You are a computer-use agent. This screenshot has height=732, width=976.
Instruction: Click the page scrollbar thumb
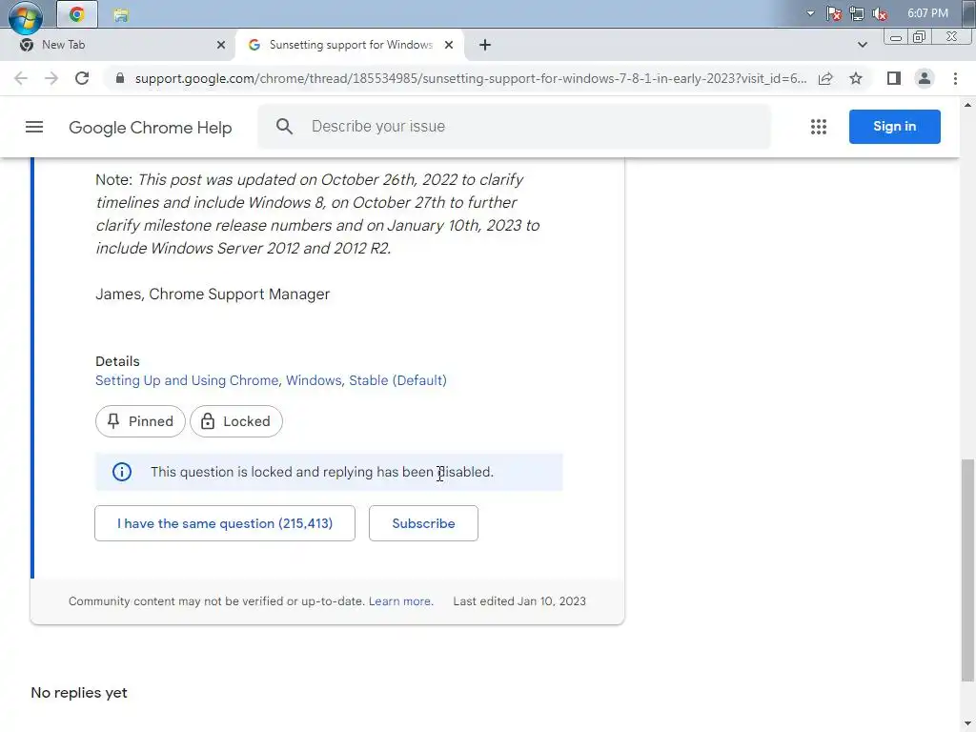(x=967, y=570)
